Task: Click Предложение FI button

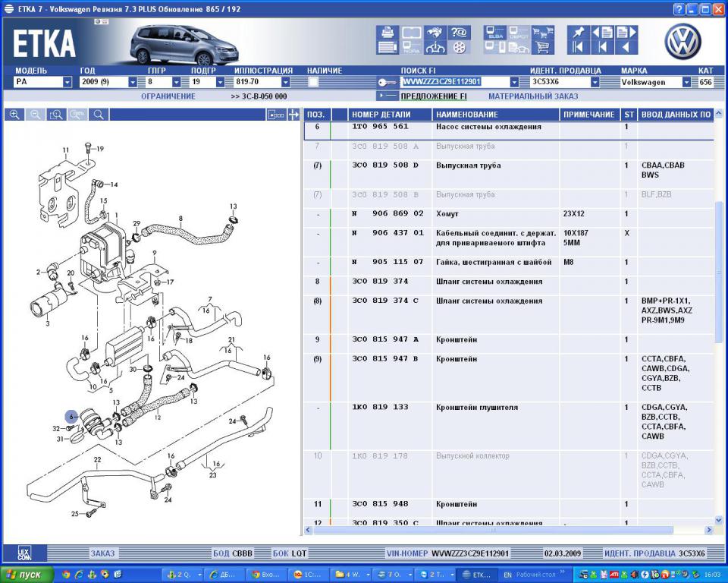Action: [434, 96]
